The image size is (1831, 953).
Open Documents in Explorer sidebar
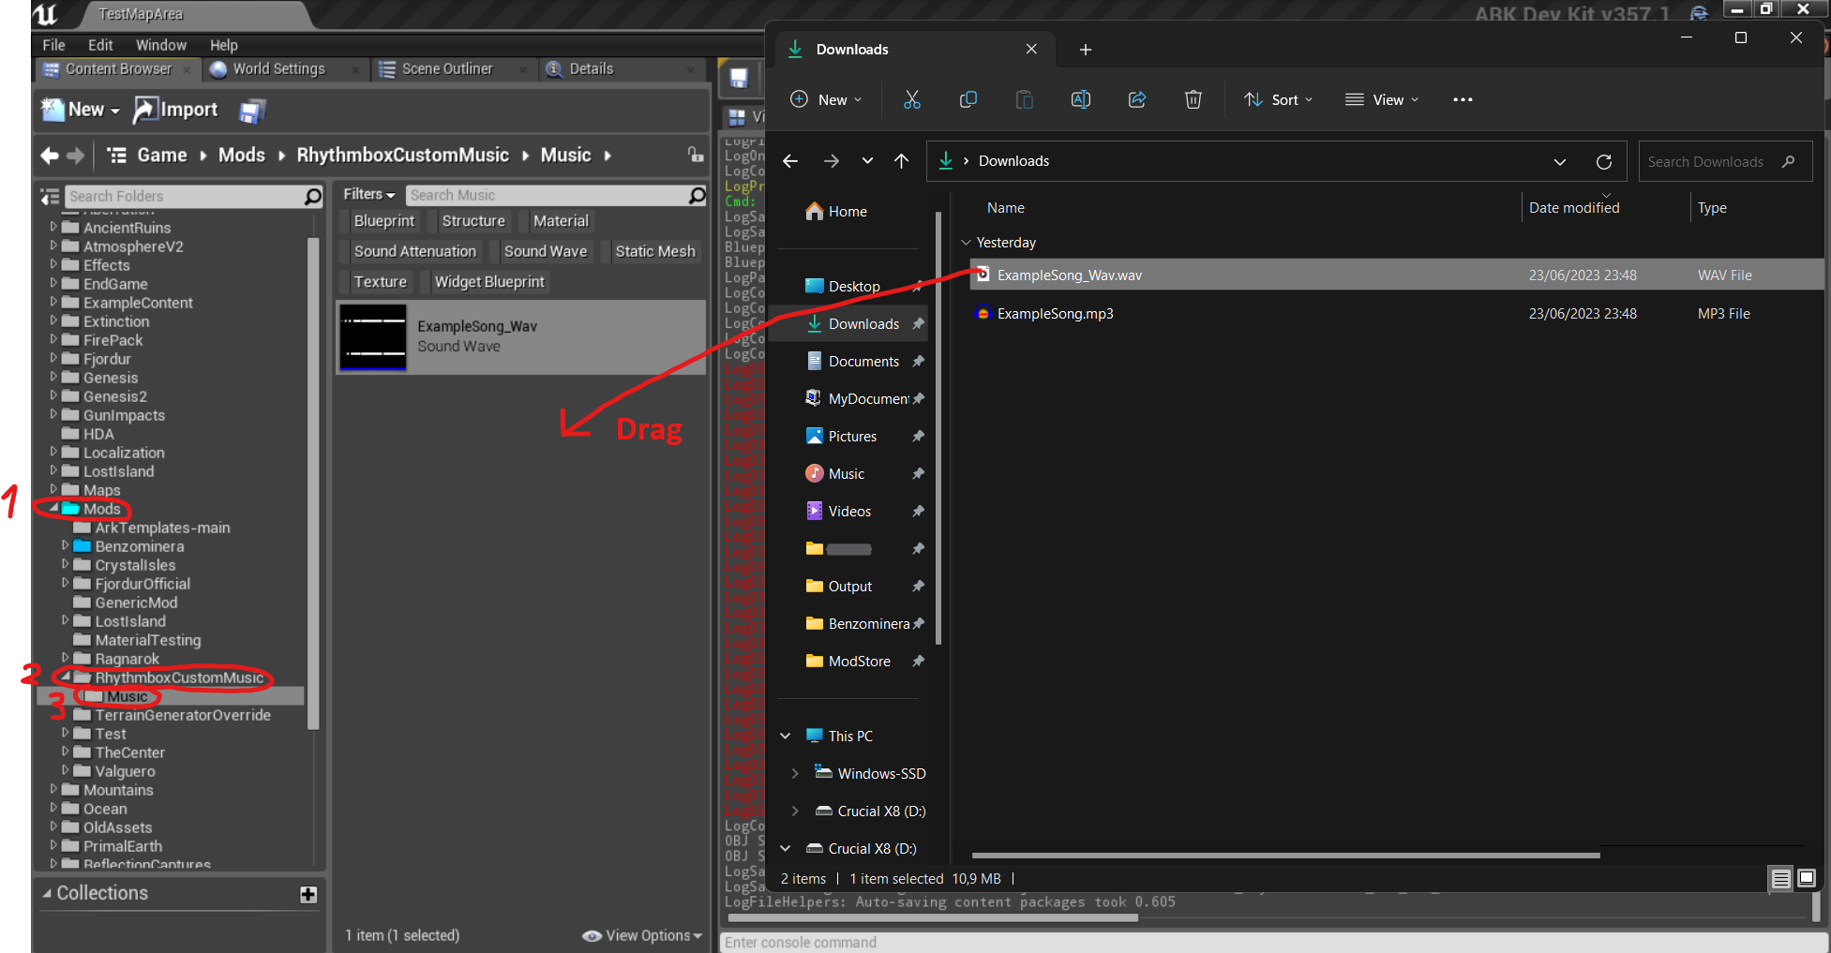[x=852, y=362]
